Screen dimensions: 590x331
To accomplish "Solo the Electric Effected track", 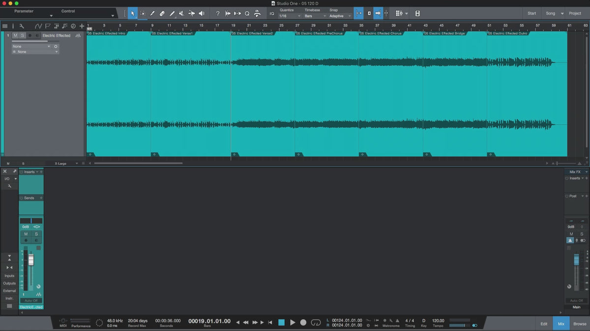I will click(x=22, y=35).
